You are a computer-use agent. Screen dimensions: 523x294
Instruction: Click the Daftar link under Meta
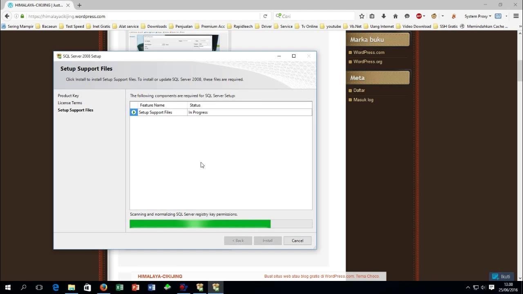pos(359,90)
